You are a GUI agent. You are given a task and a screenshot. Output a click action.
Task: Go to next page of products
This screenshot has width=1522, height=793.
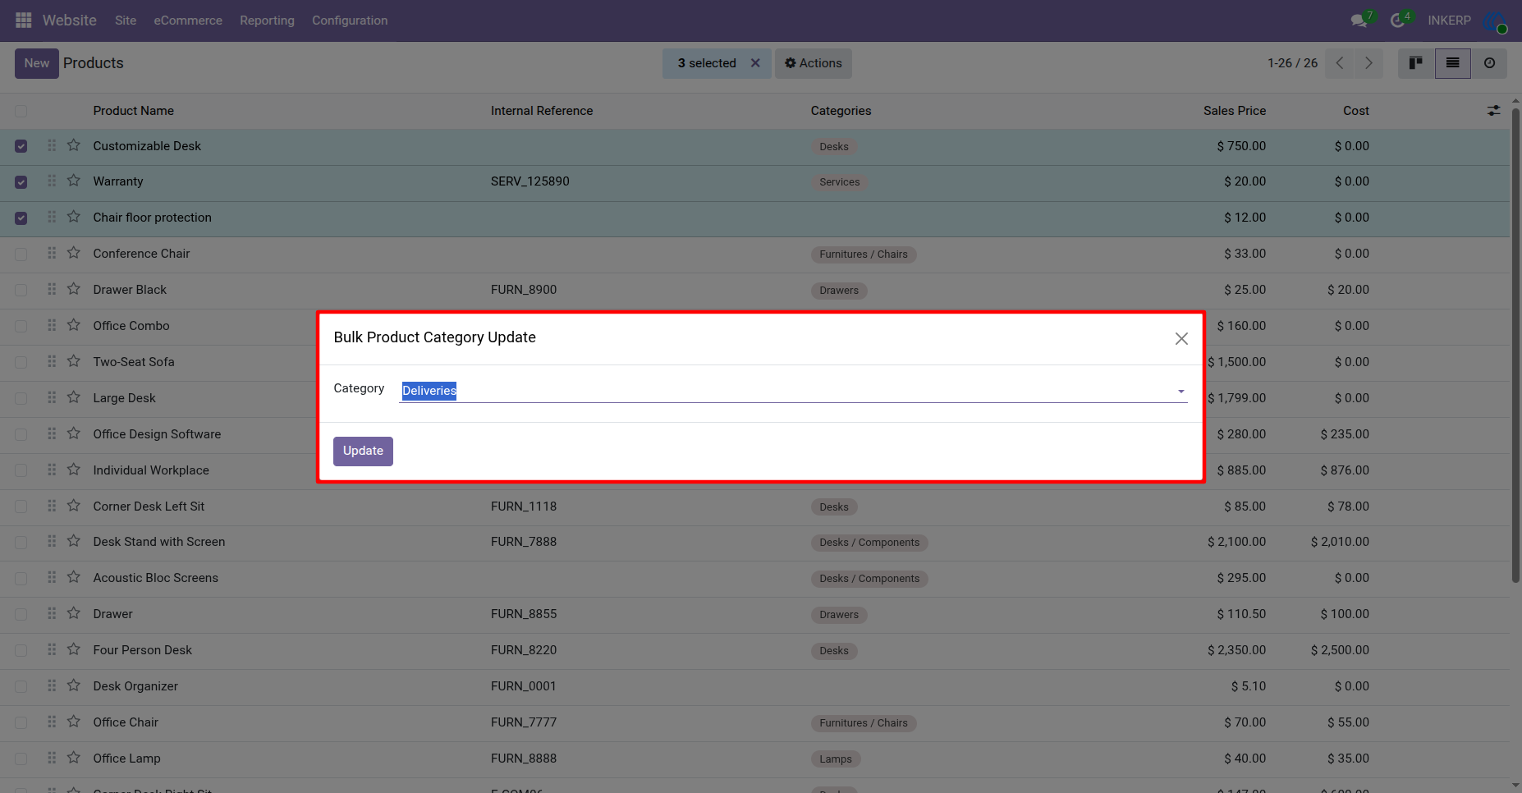pos(1368,63)
